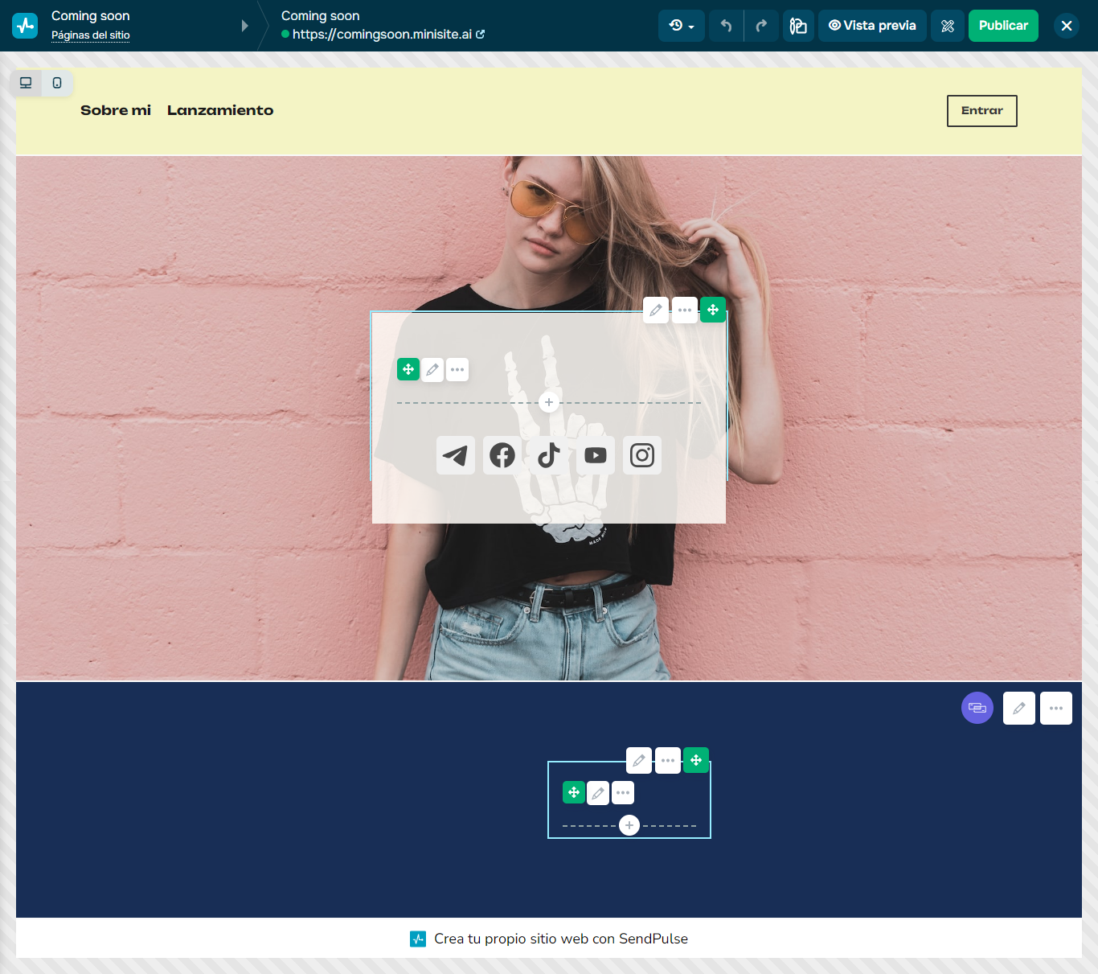Open the Lanzamiento menu item
This screenshot has width=1098, height=974.
point(220,110)
